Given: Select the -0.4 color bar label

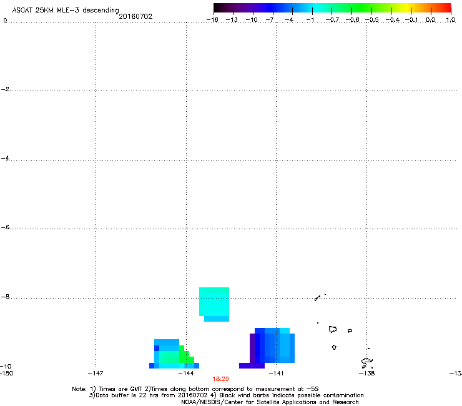Looking at the screenshot, I should [x=392, y=20].
